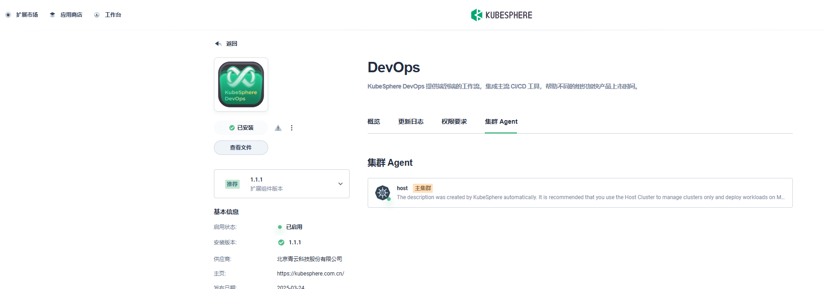Viewport: 824px width, 289px height.
Task: Click the 主页 label
Action: [220, 274]
